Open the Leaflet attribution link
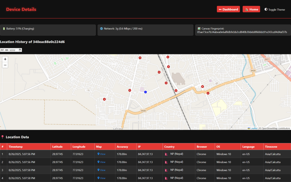This screenshot has height=182, width=291. [253, 128]
